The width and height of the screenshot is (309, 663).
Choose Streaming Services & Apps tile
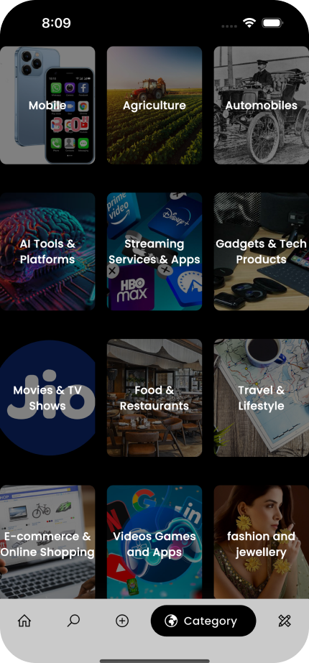[154, 251]
